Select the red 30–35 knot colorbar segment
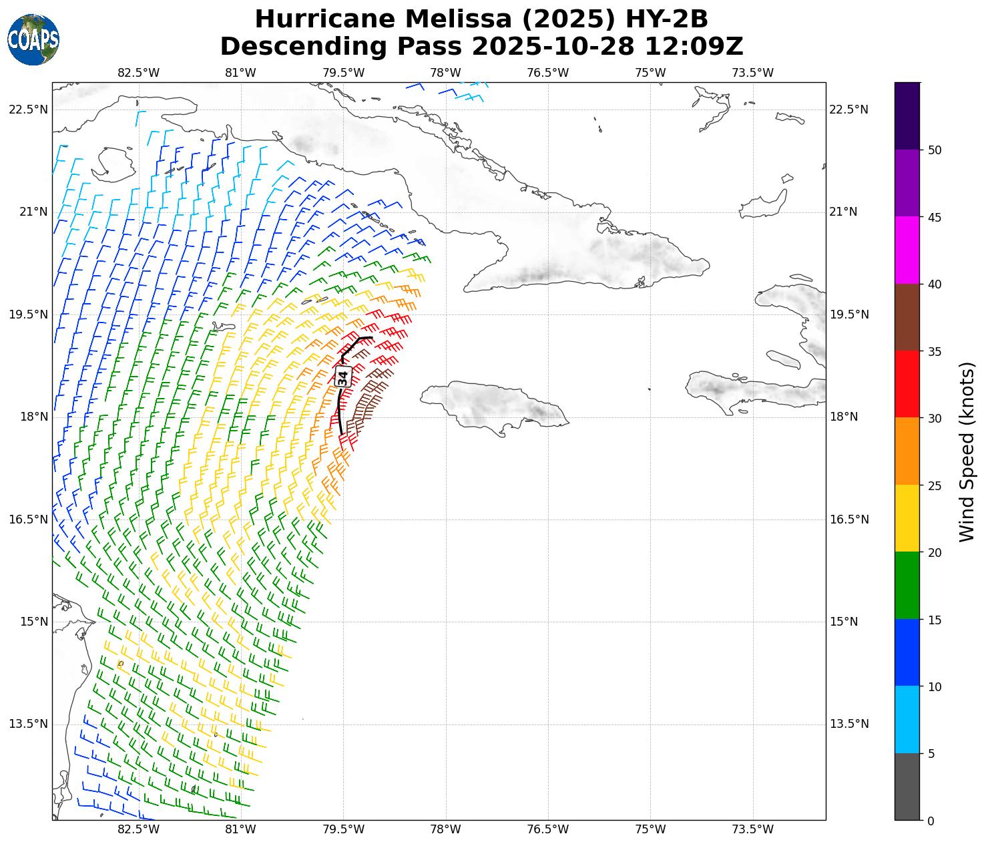The width and height of the screenshot is (986, 844). pos(907,384)
